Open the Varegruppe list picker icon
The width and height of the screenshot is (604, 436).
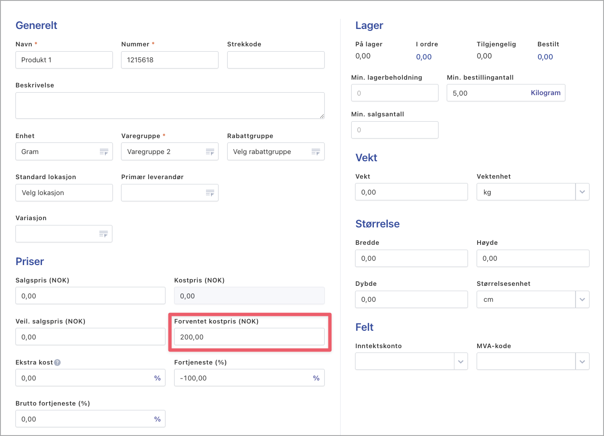click(x=210, y=152)
